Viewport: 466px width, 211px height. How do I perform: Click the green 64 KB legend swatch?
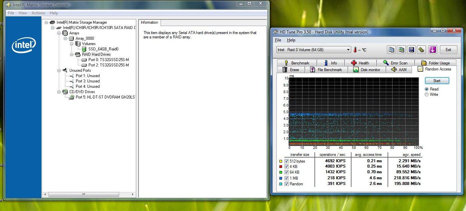281,172
